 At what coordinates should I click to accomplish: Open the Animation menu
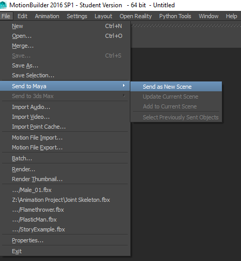(x=47, y=16)
